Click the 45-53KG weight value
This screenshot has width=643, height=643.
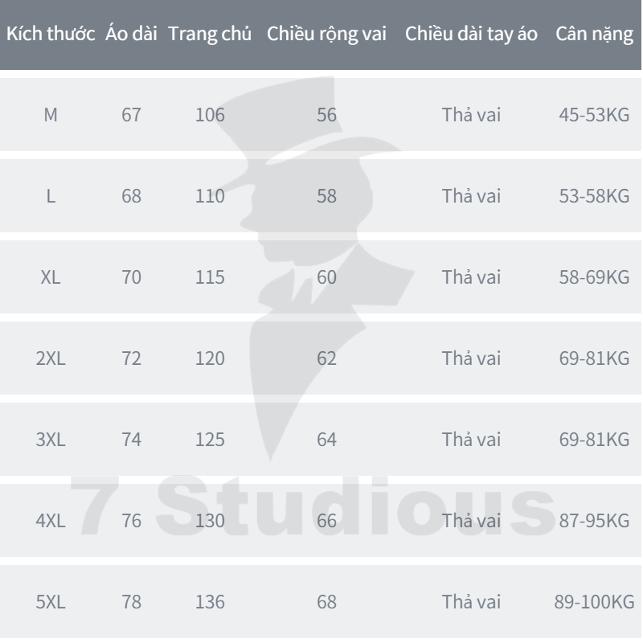coord(594,115)
